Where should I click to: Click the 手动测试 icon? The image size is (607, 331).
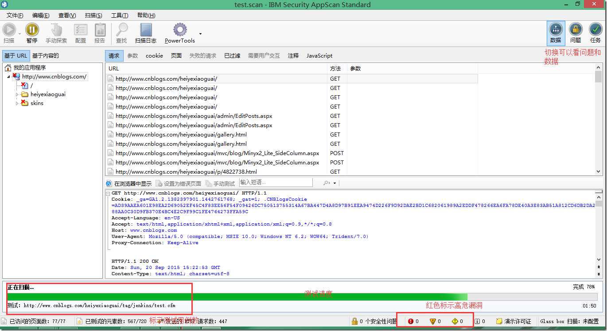209,183
